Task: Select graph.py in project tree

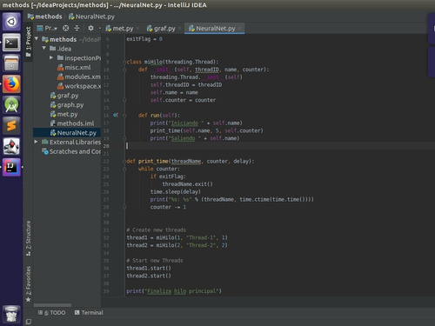Action: (x=67, y=104)
